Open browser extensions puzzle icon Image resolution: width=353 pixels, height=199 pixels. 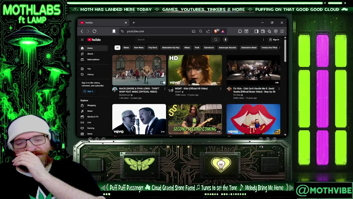(240, 31)
